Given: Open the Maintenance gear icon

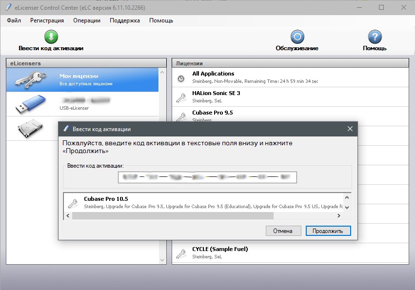Looking at the screenshot, I should pyautogui.click(x=297, y=37).
